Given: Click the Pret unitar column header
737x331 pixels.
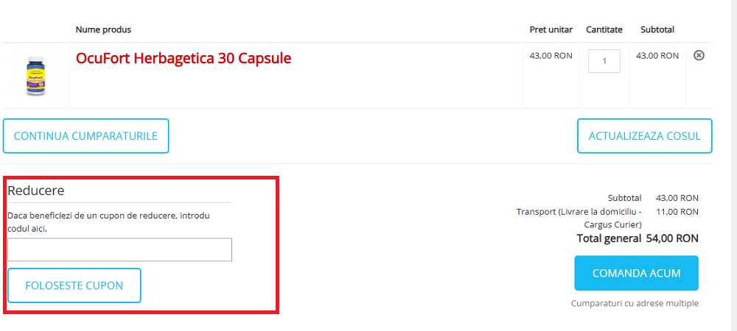Looking at the screenshot, I should click(x=551, y=30).
